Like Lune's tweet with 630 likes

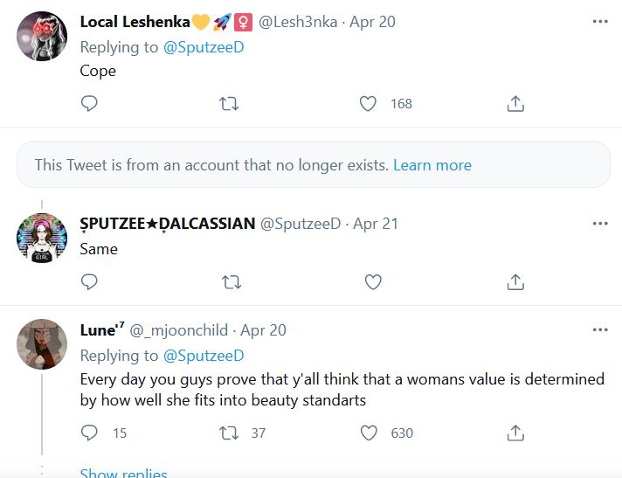point(369,433)
